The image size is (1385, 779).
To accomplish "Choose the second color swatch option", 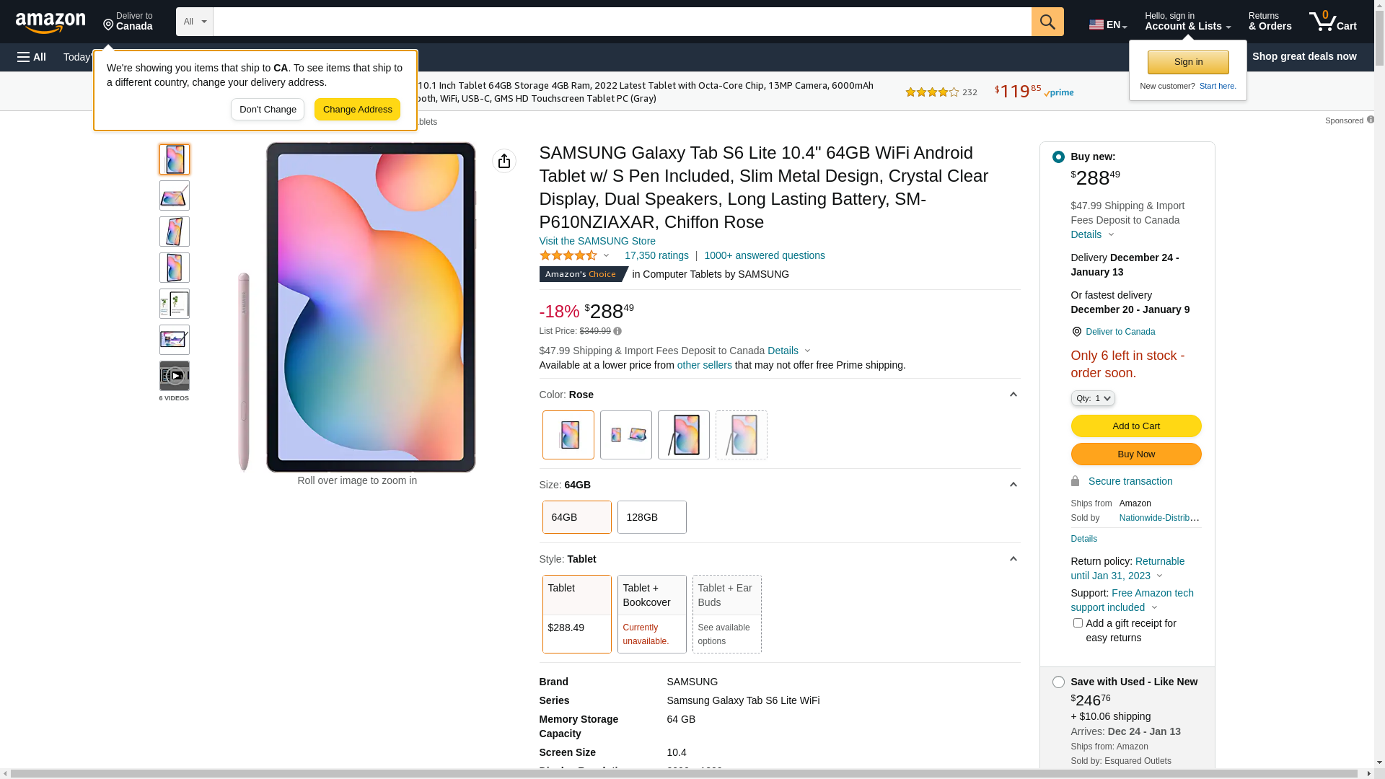I will [x=626, y=435].
